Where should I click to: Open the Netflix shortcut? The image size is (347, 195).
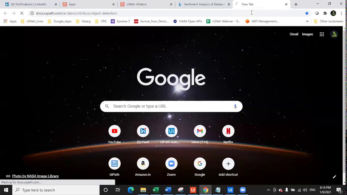228,134
